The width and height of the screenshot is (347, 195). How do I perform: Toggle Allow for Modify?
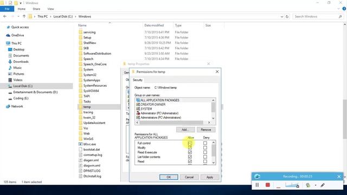pyautogui.click(x=190, y=148)
